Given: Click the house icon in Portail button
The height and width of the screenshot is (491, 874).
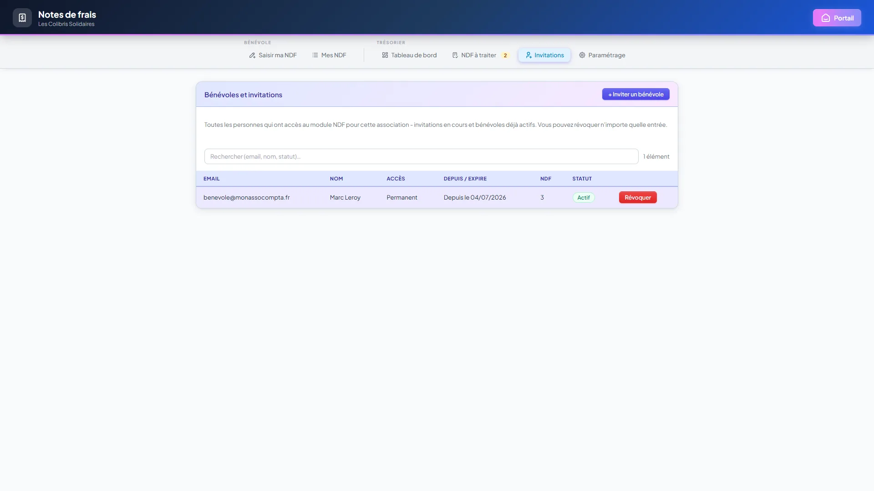Looking at the screenshot, I should (825, 18).
